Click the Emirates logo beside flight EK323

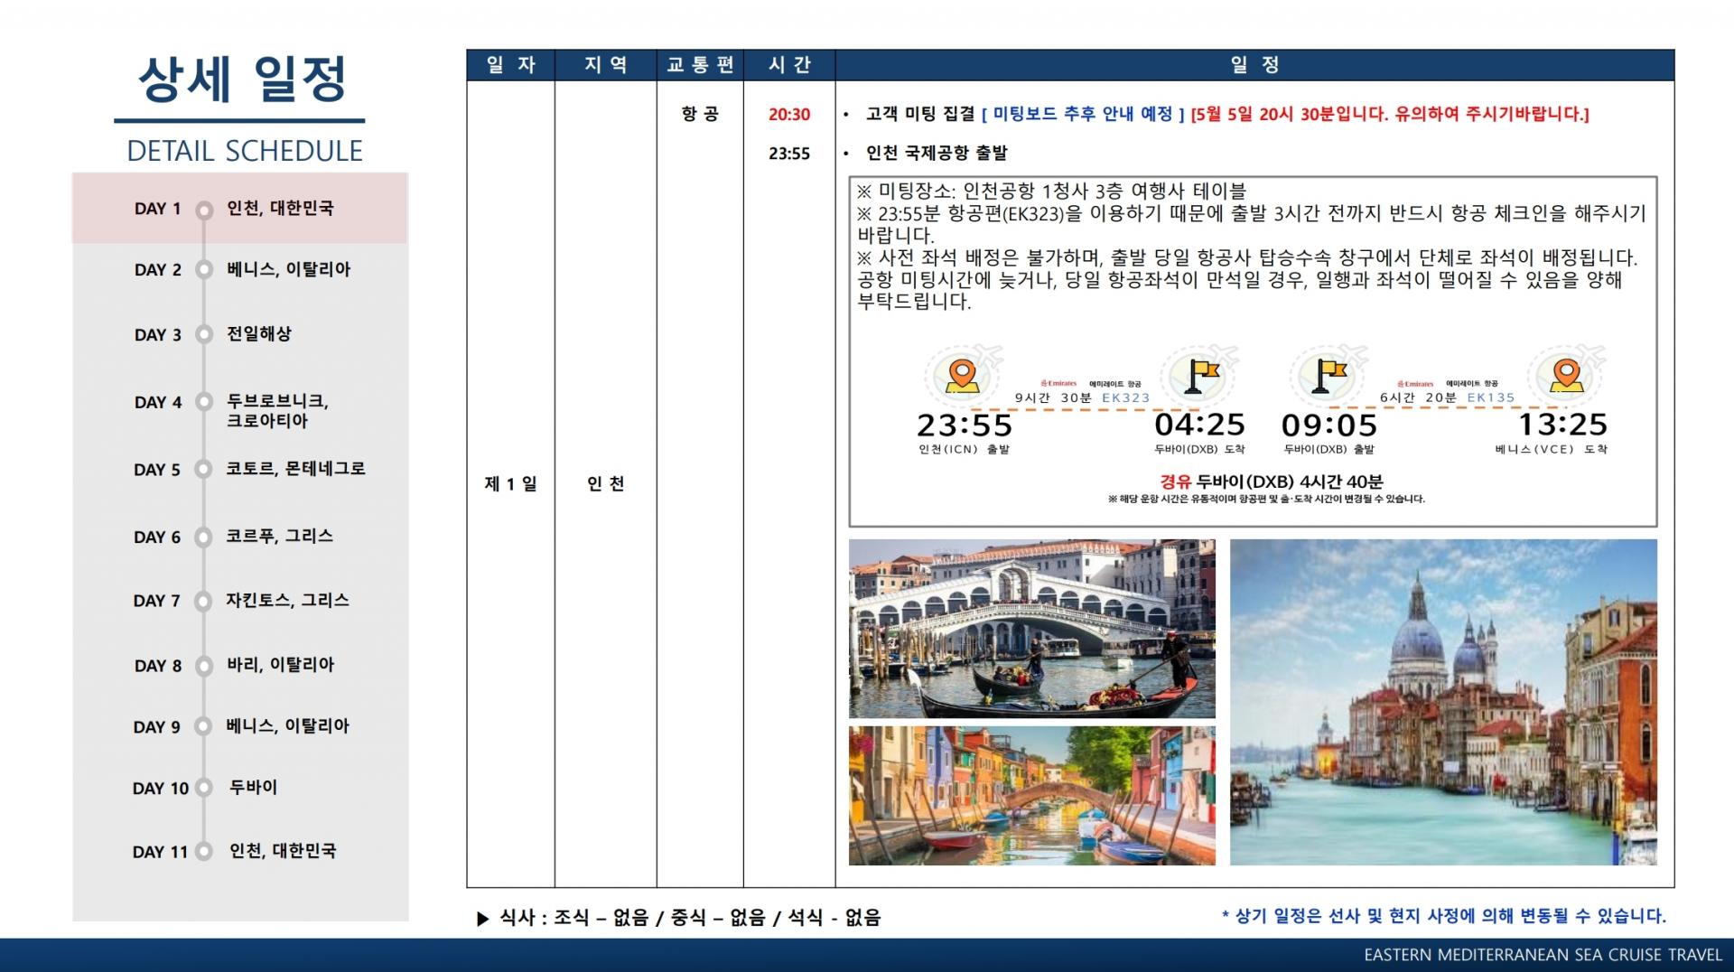click(x=1058, y=383)
